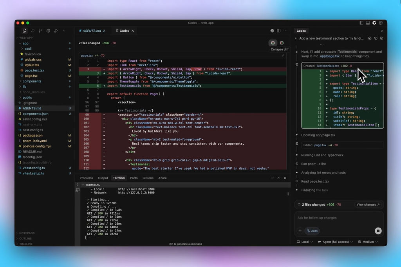
Task: Click the View changes button
Action: [x=368, y=204]
